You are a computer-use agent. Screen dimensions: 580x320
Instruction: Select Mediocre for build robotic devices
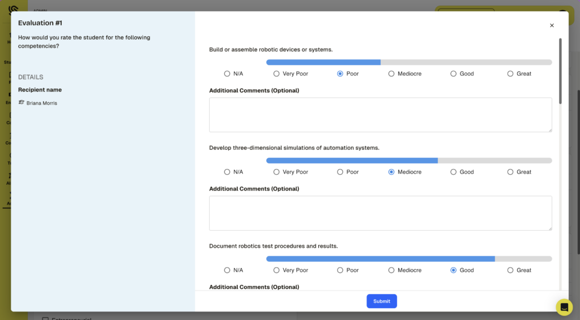391,73
